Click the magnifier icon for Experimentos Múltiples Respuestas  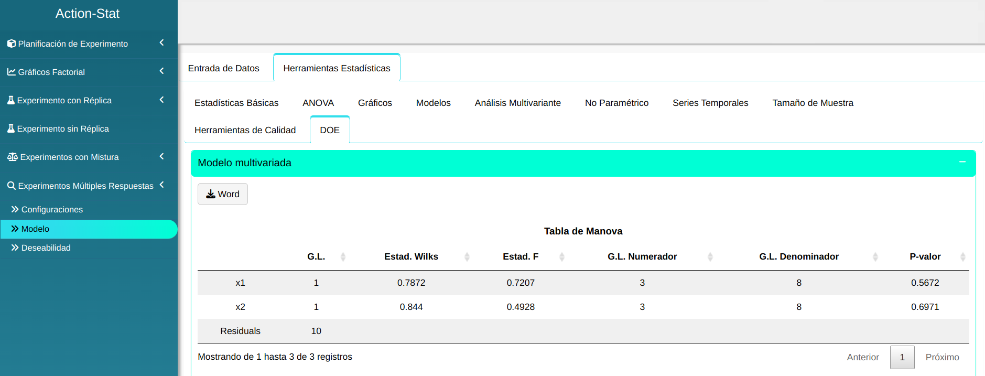point(11,186)
